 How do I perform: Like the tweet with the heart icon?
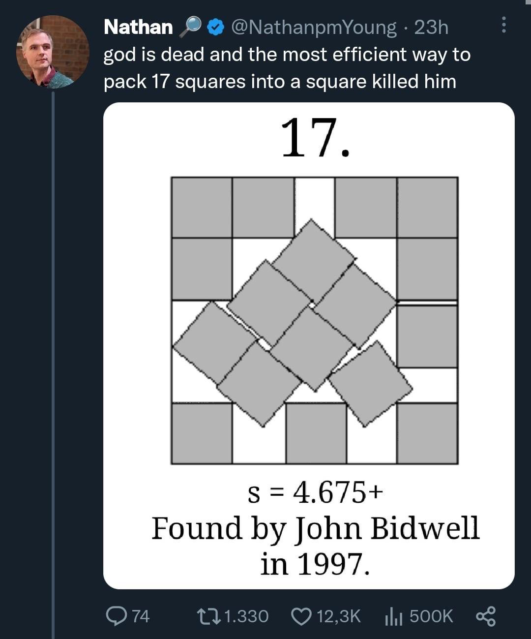(301, 616)
